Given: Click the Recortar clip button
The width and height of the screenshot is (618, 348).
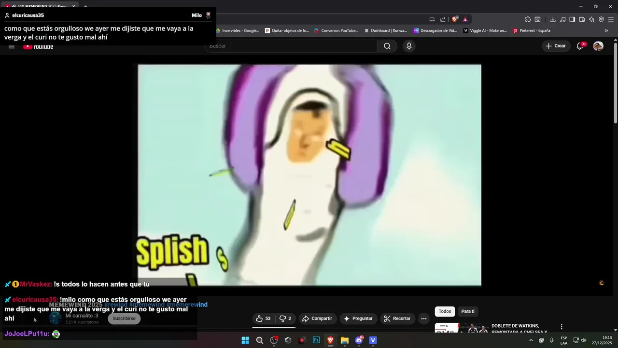Looking at the screenshot, I should pos(397,319).
